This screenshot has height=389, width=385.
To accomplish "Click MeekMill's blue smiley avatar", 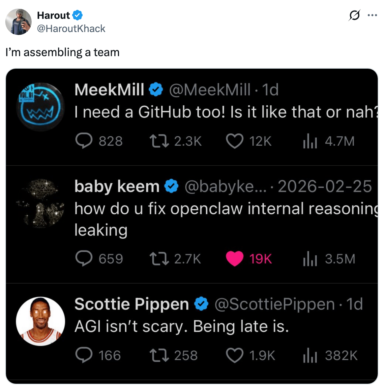I will pos(41,106).
